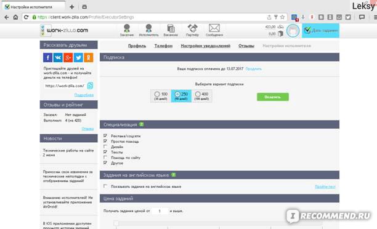Click the task price slider handle
This screenshot has height=229, width=377.
116,223
